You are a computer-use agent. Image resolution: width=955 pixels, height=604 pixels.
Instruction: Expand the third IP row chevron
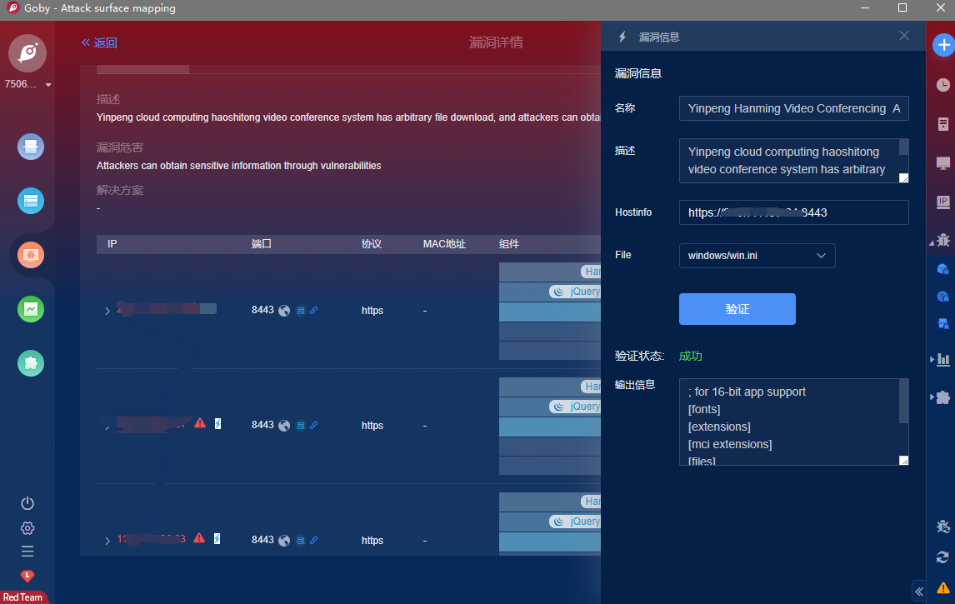pyautogui.click(x=107, y=541)
